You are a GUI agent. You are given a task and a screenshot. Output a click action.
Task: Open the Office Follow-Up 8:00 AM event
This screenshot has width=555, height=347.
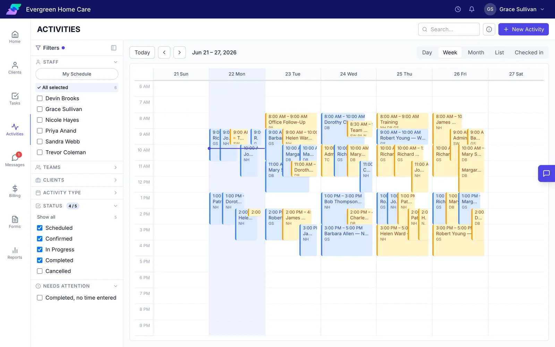[x=291, y=120]
